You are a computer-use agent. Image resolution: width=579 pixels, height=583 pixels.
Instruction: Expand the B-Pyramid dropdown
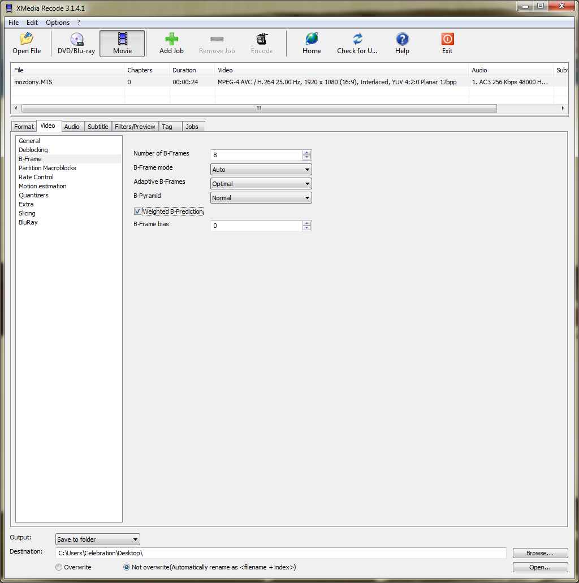pos(261,198)
